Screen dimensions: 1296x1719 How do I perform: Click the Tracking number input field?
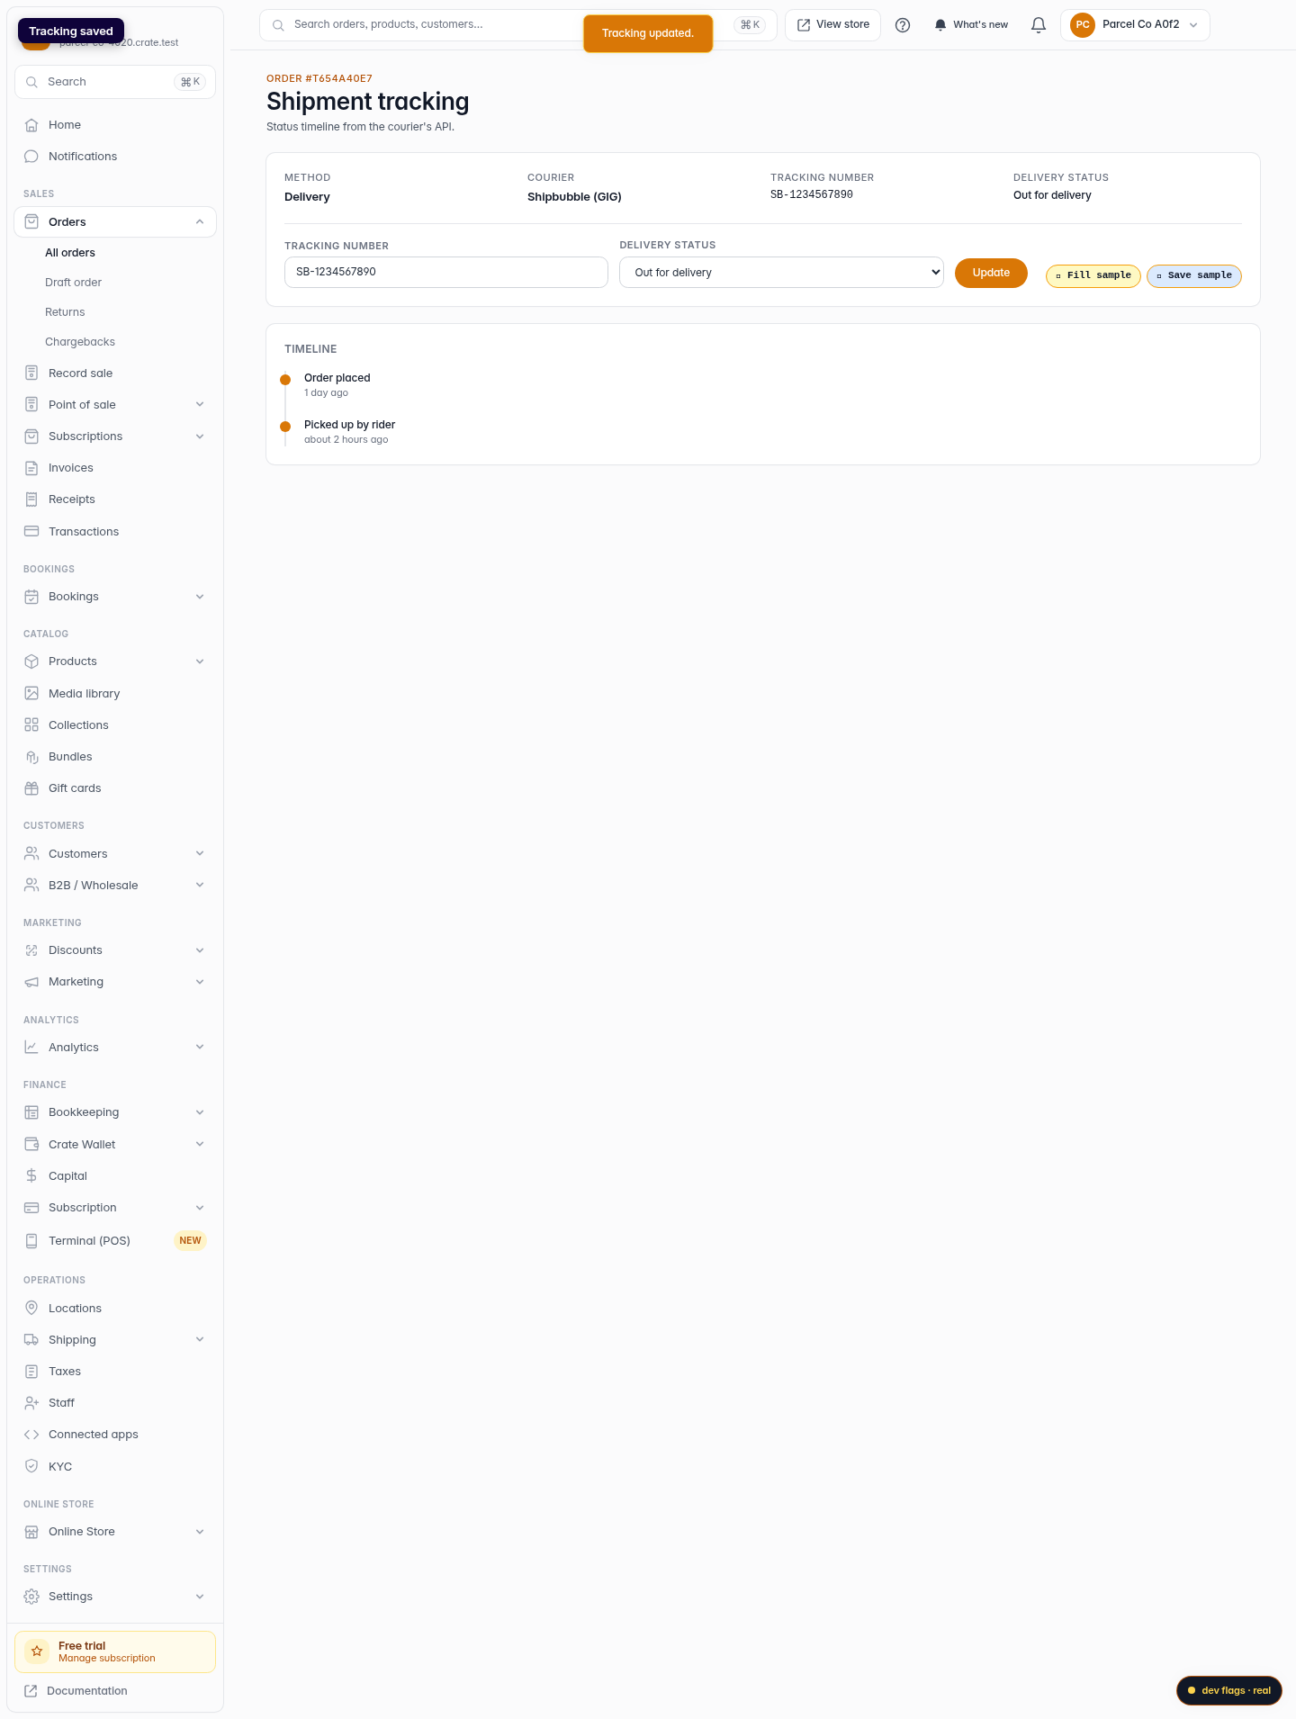pos(446,272)
